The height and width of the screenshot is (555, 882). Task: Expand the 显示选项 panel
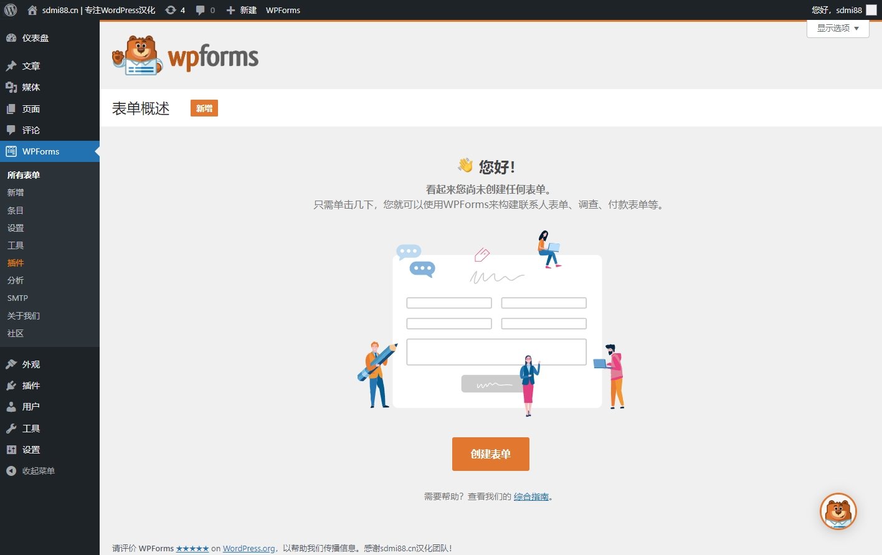(837, 28)
